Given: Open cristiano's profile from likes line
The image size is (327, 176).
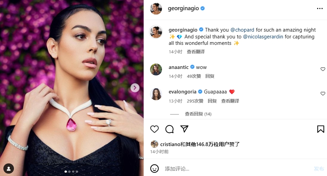Looking at the screenshot, I should click(170, 144).
